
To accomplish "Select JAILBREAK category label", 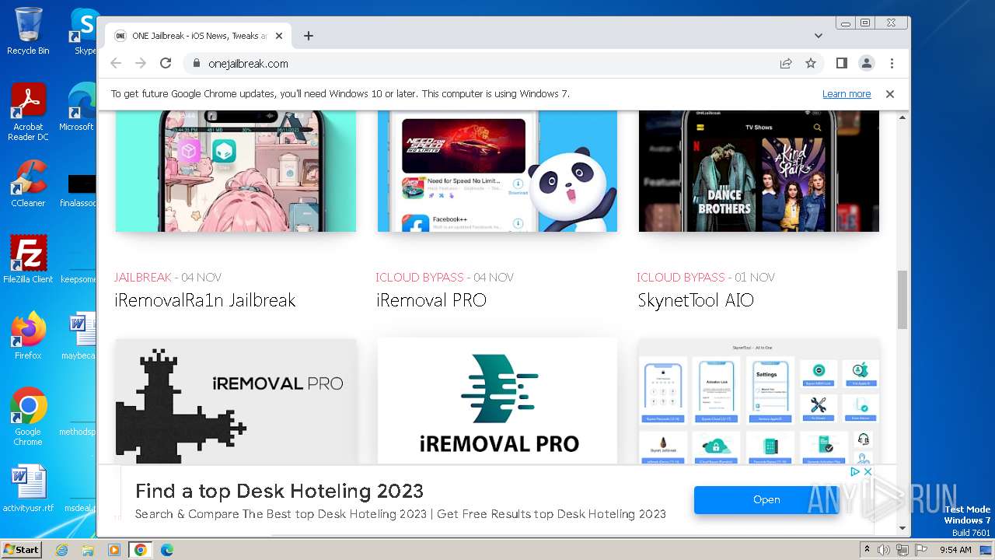I will pos(143,277).
